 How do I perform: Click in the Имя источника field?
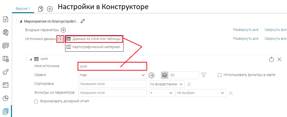112,66
